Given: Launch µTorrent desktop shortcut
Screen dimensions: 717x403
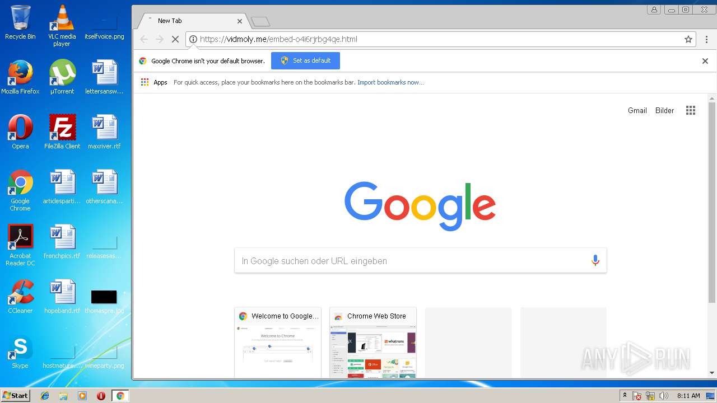Looking at the screenshot, I should click(x=62, y=77).
